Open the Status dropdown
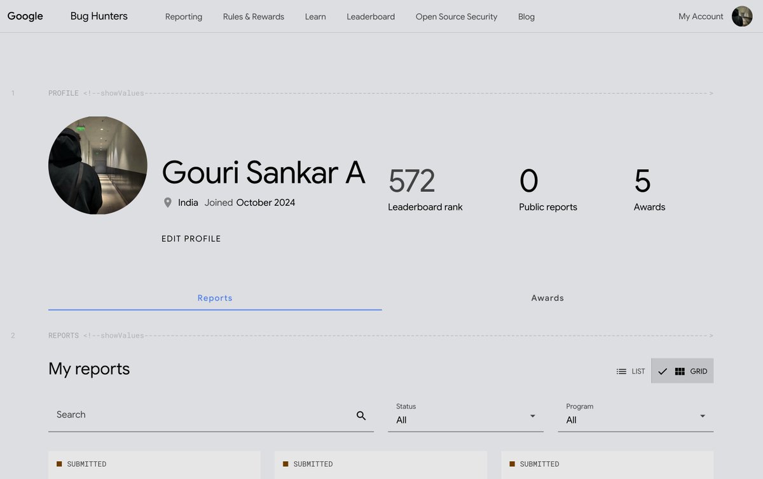763x479 pixels. click(465, 415)
